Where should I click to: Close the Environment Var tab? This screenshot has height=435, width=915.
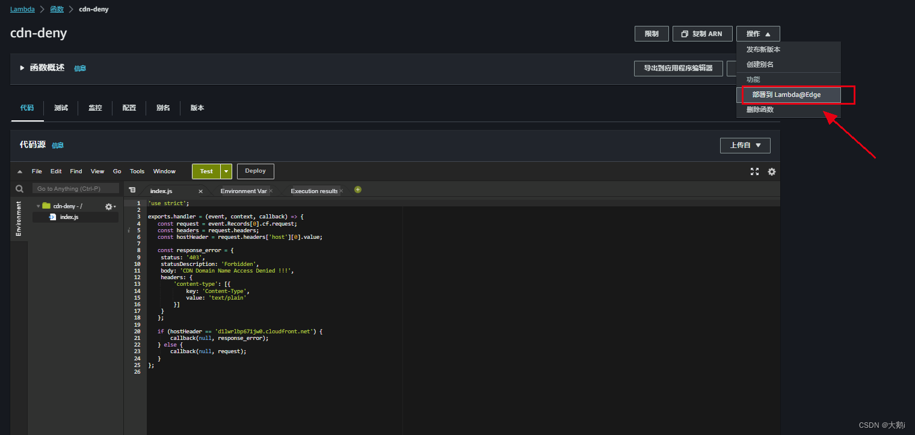pos(271,191)
